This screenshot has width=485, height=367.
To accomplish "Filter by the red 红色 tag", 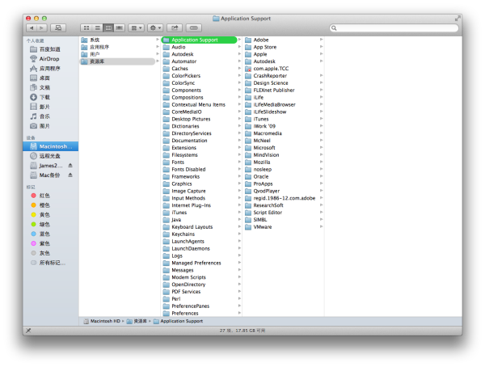I will point(44,195).
